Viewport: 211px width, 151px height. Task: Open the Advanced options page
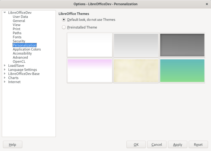pos(20,57)
